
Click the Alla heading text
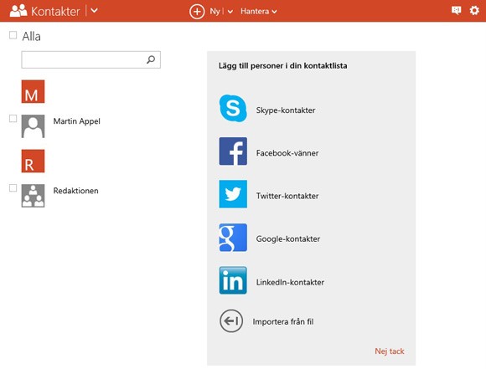pyautogui.click(x=31, y=37)
